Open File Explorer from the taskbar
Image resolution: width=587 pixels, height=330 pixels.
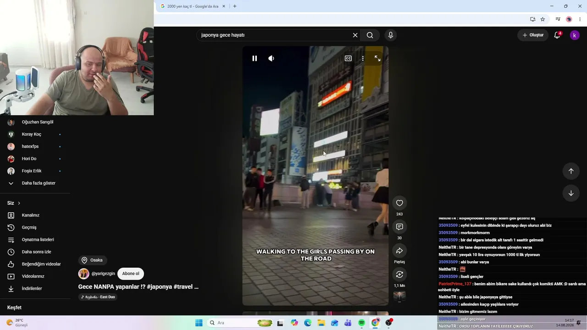321,323
